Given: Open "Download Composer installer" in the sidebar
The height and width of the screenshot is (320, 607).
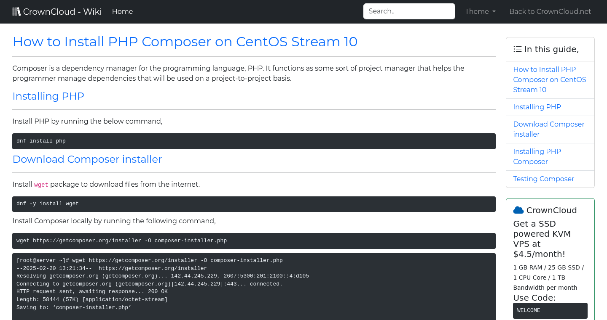Looking at the screenshot, I should point(548,129).
